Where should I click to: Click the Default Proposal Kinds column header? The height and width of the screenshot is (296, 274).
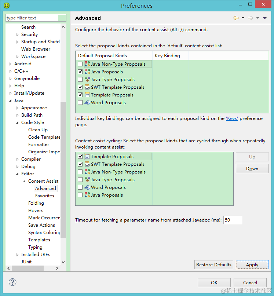click(114, 55)
